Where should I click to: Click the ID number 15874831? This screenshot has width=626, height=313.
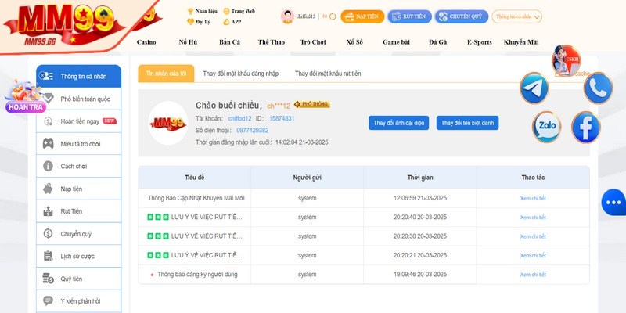click(282, 119)
